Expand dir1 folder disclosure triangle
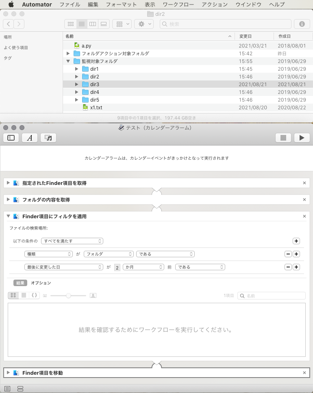The width and height of the screenshot is (313, 393). (77, 69)
